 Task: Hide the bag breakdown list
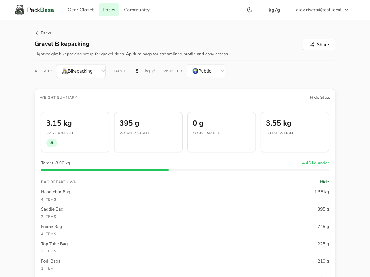(x=324, y=182)
